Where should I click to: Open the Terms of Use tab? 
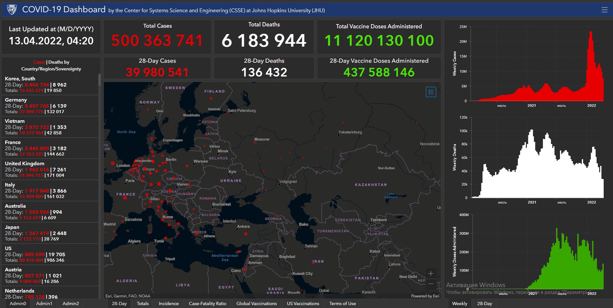coord(342,303)
